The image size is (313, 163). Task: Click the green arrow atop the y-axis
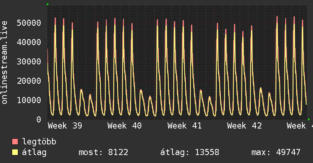(x=47, y=4)
